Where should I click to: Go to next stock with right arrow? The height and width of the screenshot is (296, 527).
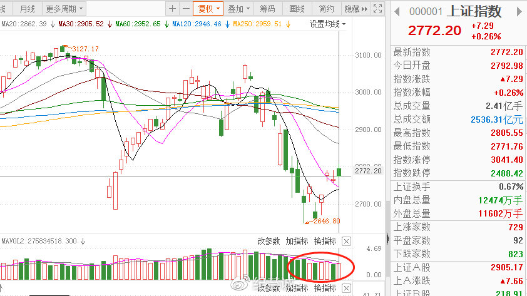pos(519,12)
